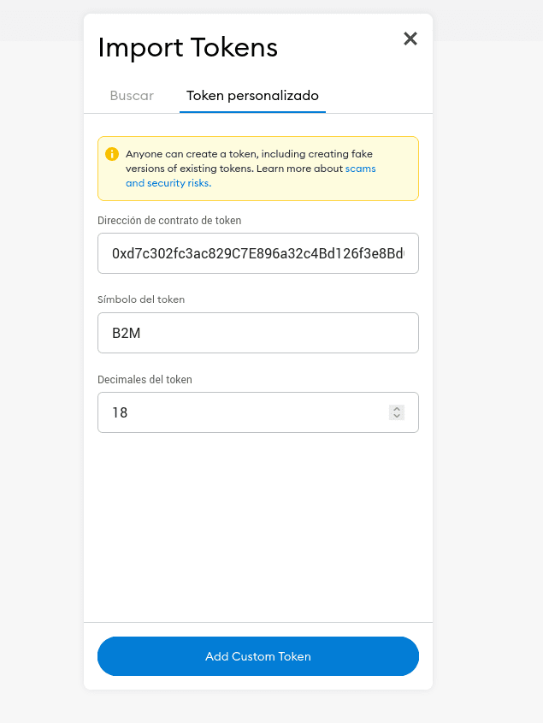Increase decimals with the up stepper arrow
The height and width of the screenshot is (723, 543).
[x=397, y=409]
